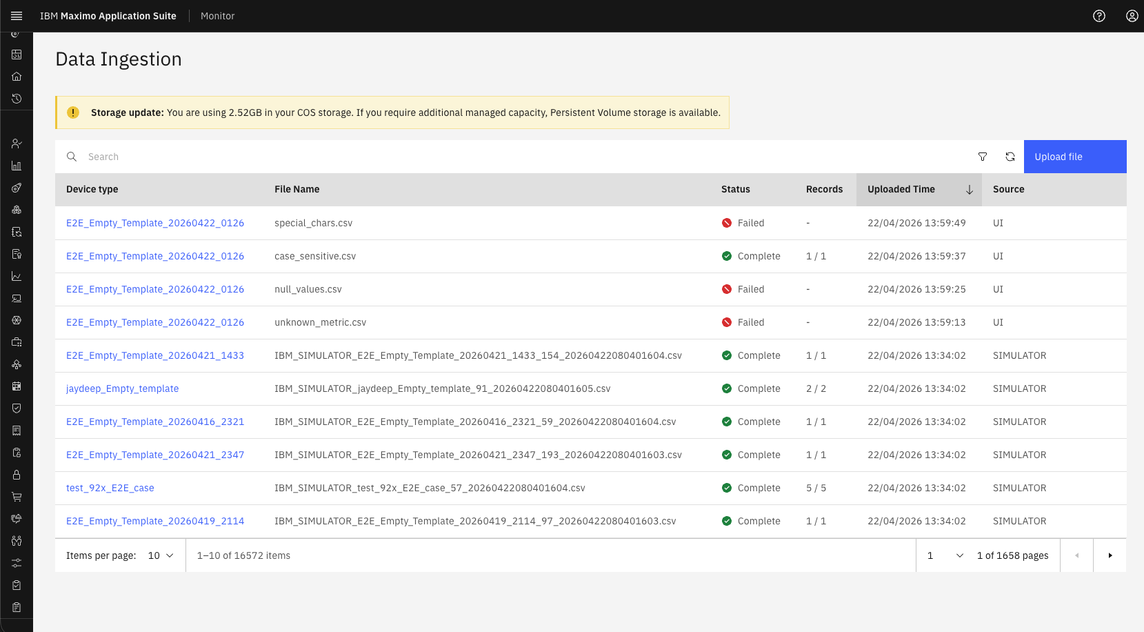Expand the page number selector dropdown
The width and height of the screenshot is (1144, 632).
click(944, 555)
